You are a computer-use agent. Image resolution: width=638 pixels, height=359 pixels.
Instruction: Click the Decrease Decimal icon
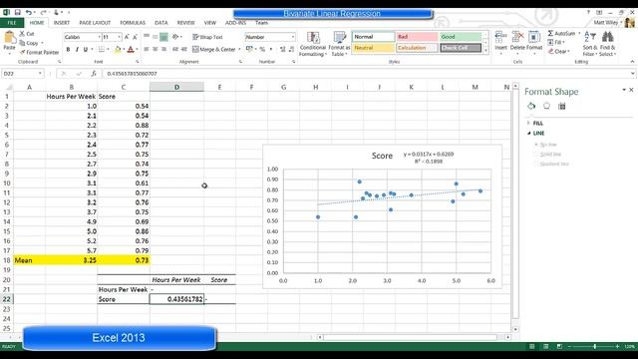(291, 49)
